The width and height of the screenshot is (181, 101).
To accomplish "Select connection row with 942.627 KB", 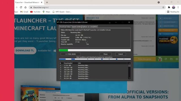I will [94, 68].
